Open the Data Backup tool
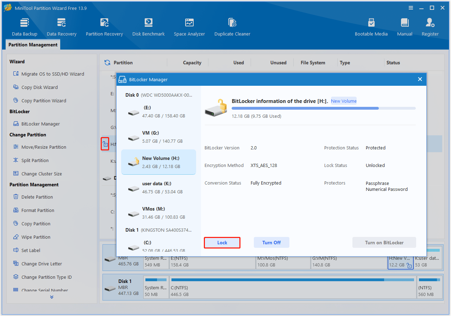Viewport: 451px width, 316px height. coord(24,27)
